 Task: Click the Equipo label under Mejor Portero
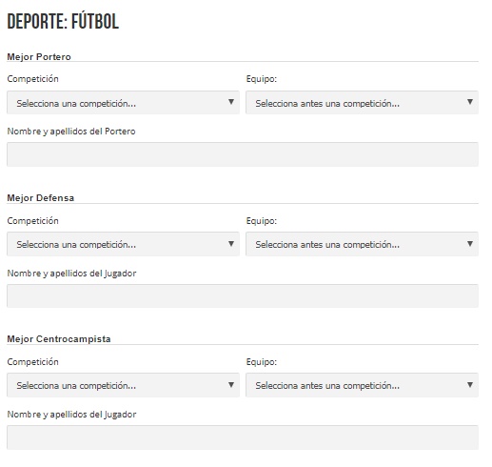click(262, 79)
